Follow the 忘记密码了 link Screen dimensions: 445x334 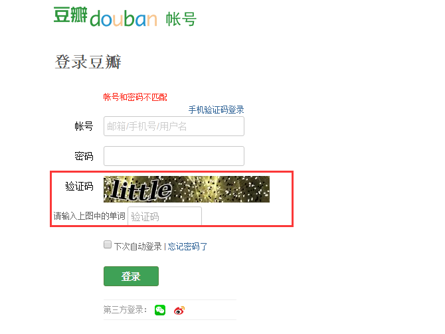(x=187, y=246)
